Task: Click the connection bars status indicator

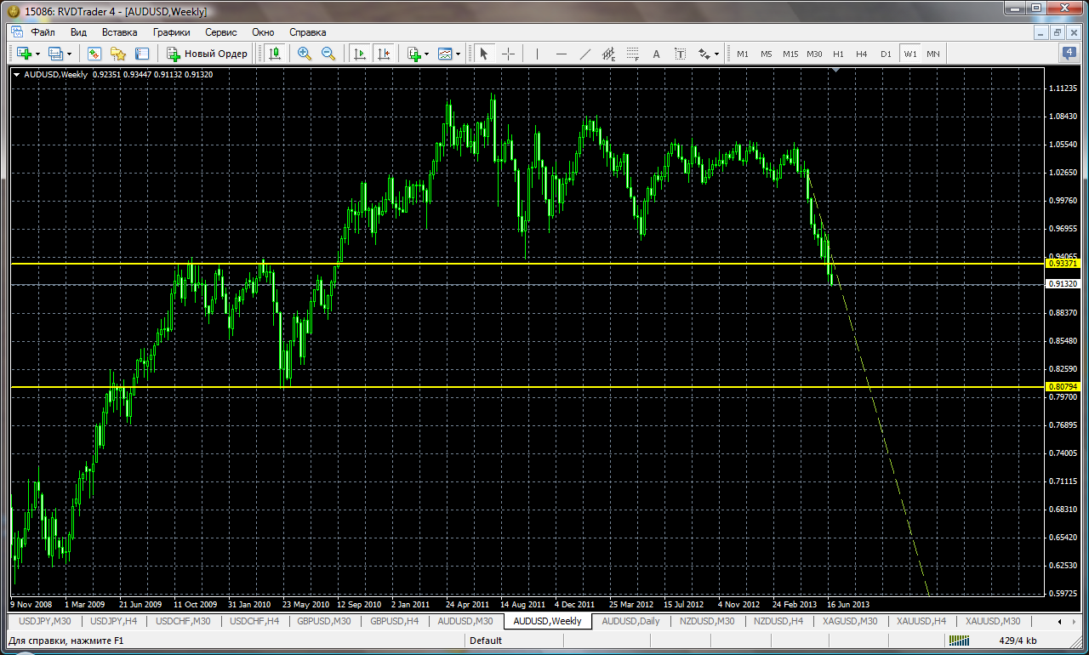Action: (x=958, y=641)
